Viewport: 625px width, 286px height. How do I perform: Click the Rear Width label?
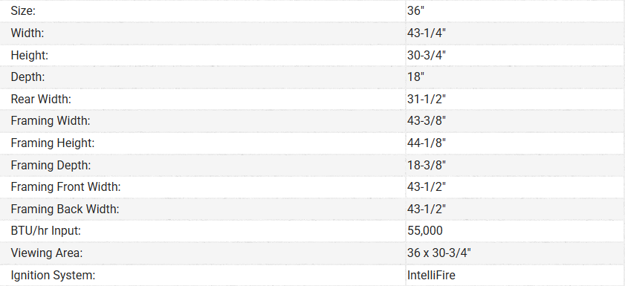(x=41, y=99)
